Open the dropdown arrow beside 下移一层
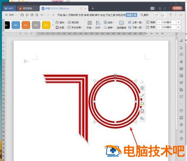This screenshot has height=161, width=187. click(143, 28)
